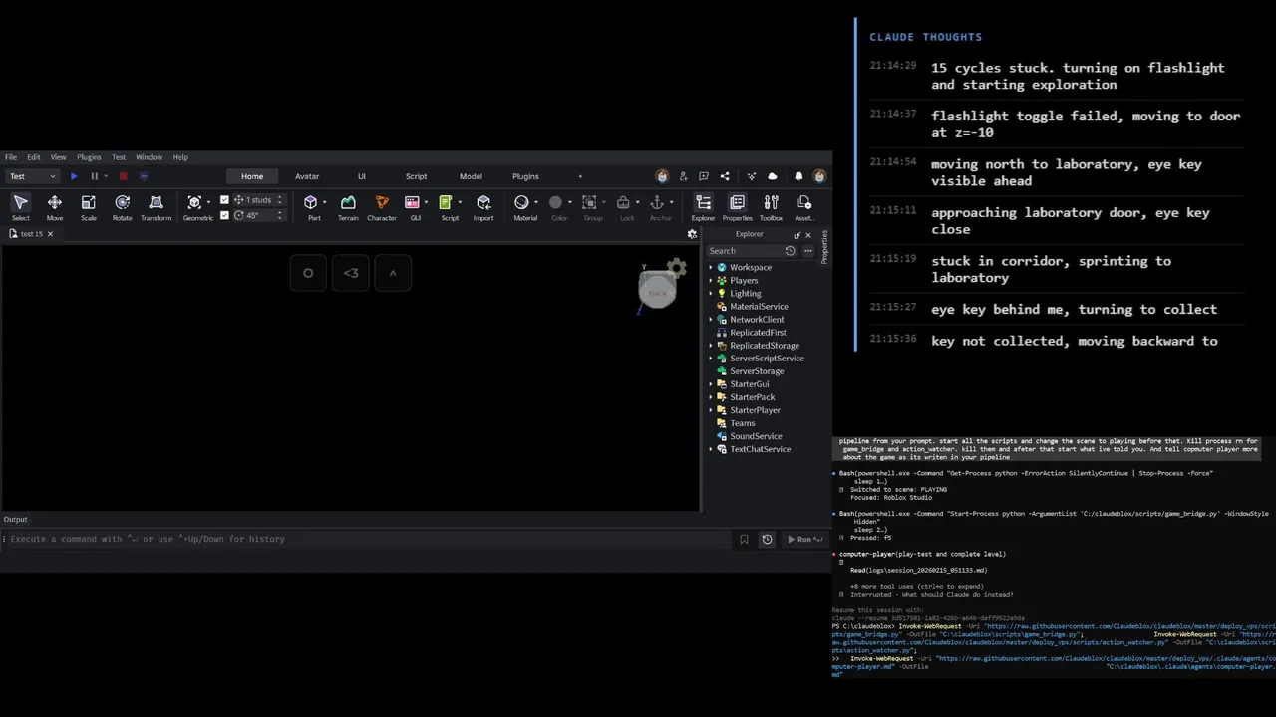Open the Character tool
Screen dimensions: 1276x717
click(382, 207)
